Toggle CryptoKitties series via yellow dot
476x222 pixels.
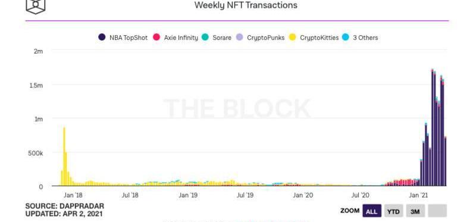coord(293,37)
